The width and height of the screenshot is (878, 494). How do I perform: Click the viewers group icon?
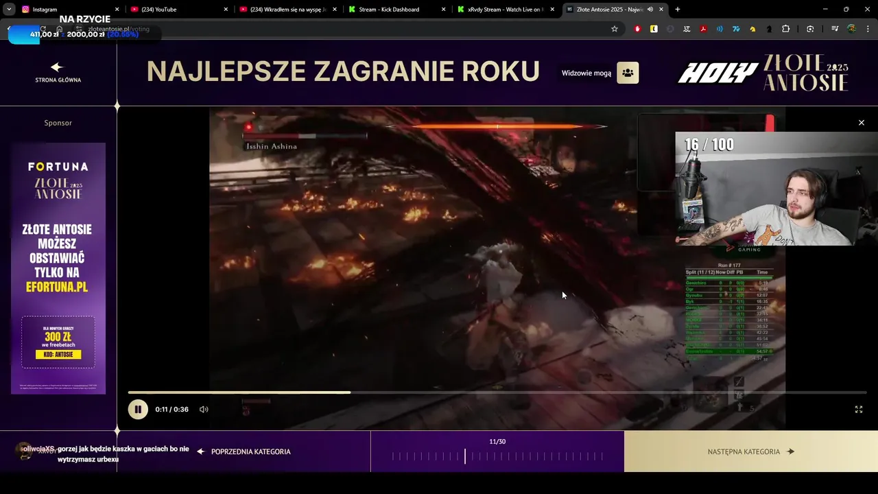click(x=628, y=73)
